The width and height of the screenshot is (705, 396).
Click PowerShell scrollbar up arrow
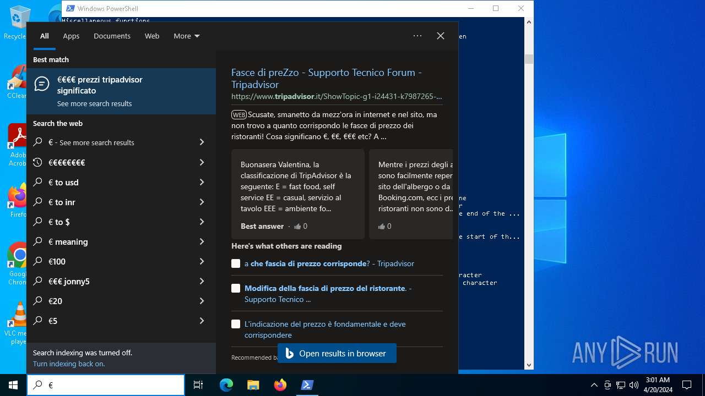(x=529, y=22)
